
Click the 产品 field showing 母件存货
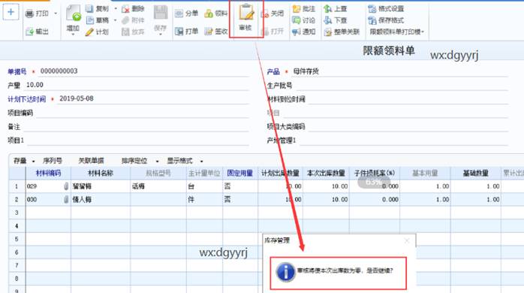pos(399,71)
